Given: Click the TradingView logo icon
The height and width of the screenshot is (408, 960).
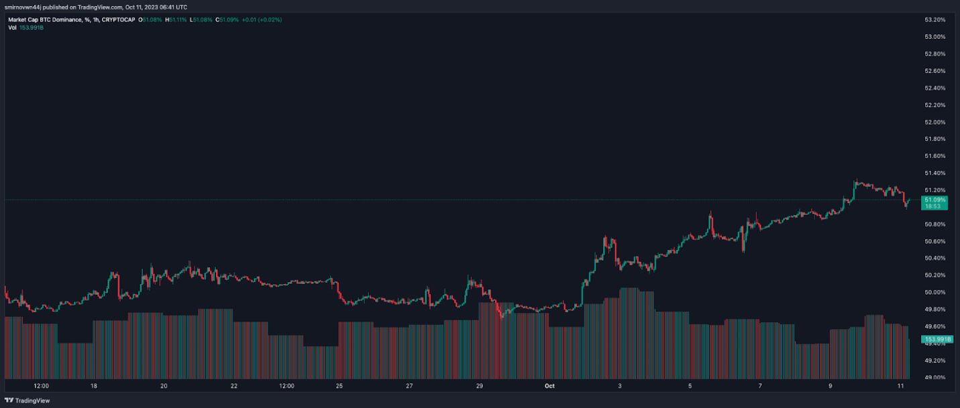Looking at the screenshot, I should 9,401.
